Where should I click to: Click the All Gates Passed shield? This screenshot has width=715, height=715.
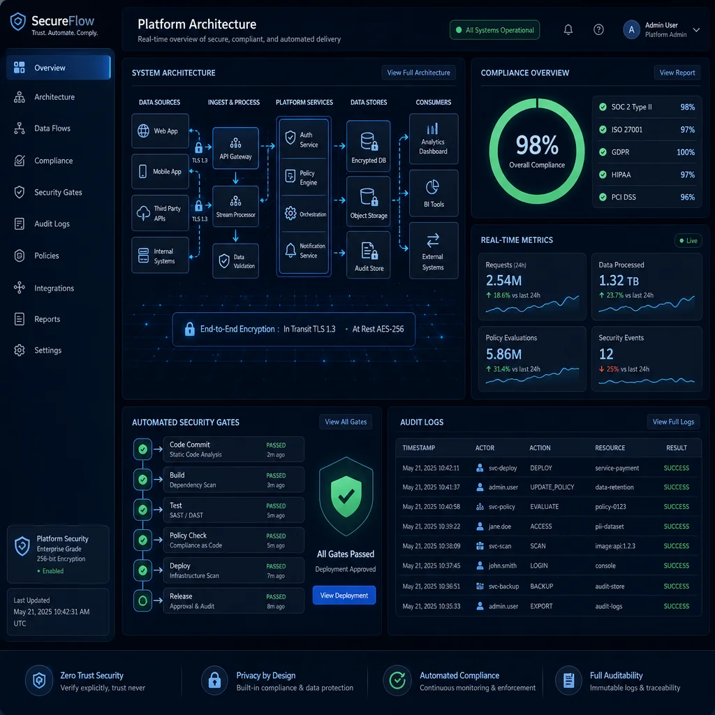(x=346, y=496)
